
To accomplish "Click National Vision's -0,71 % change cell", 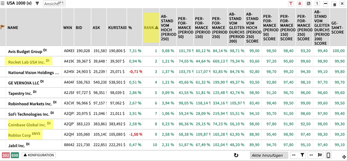I will point(135,72).
